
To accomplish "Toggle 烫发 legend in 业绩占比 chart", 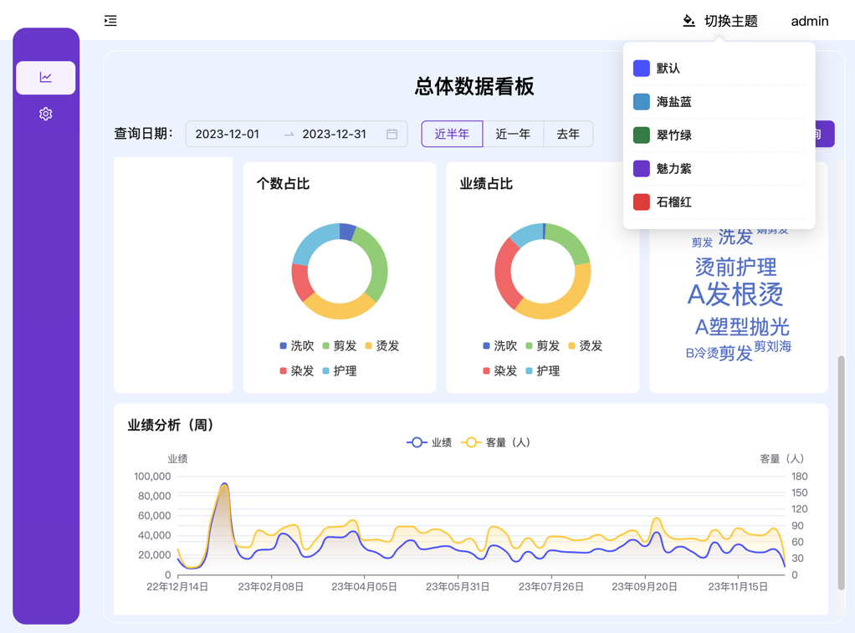I will [x=586, y=345].
